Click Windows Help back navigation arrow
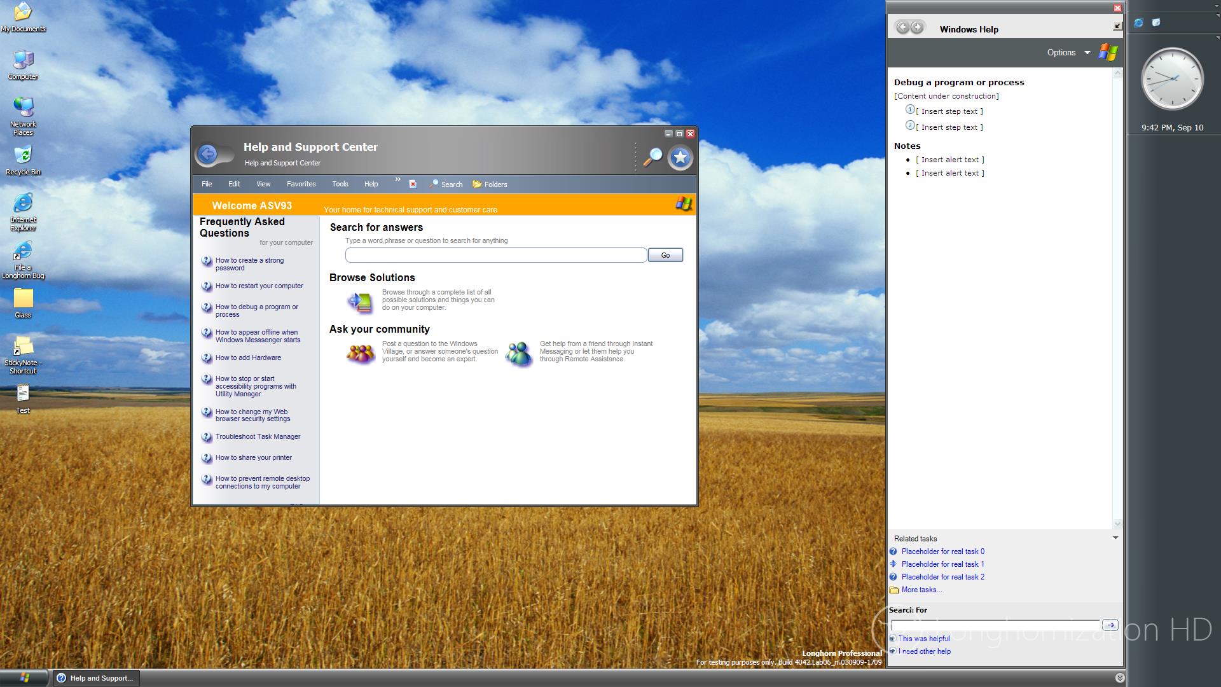 [902, 27]
